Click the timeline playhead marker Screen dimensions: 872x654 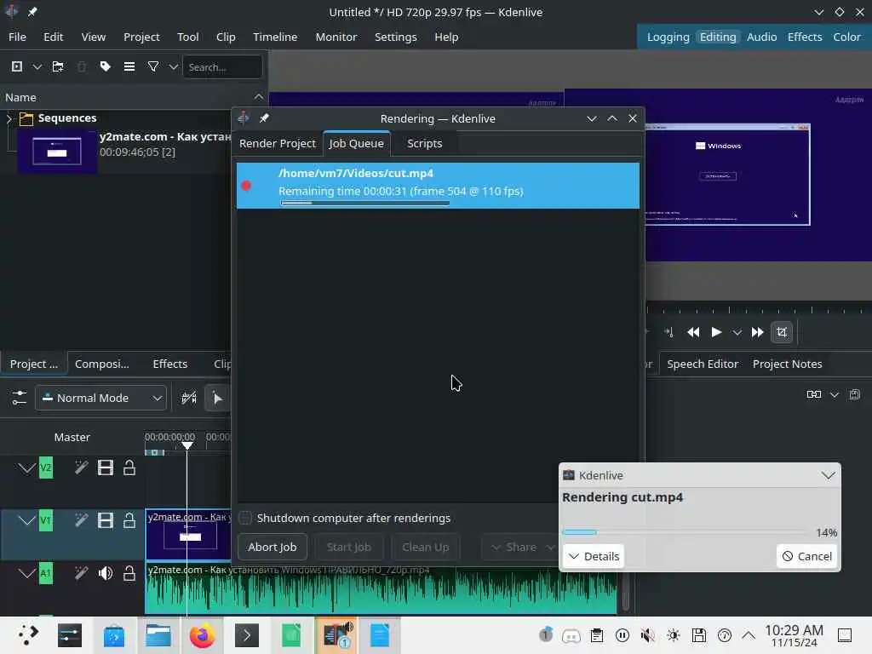tap(187, 445)
